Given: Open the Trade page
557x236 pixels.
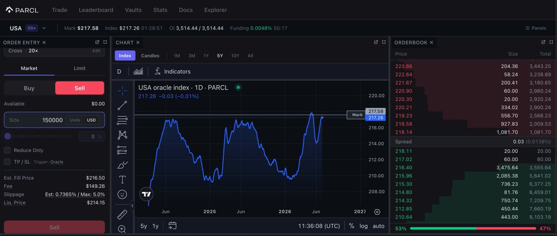Looking at the screenshot, I should [x=59, y=10].
